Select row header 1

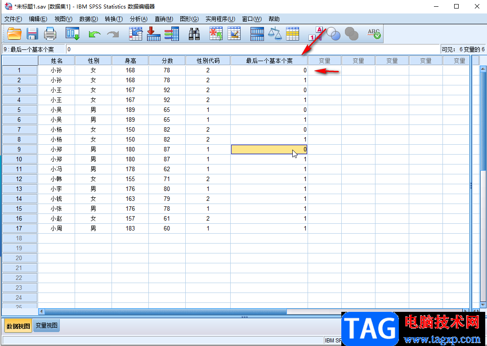click(x=19, y=71)
